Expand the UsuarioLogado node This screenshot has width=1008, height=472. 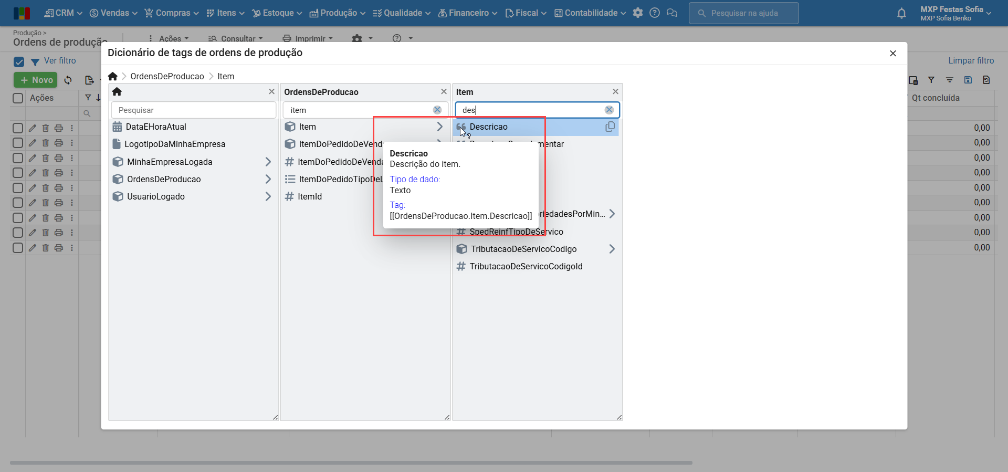point(268,196)
